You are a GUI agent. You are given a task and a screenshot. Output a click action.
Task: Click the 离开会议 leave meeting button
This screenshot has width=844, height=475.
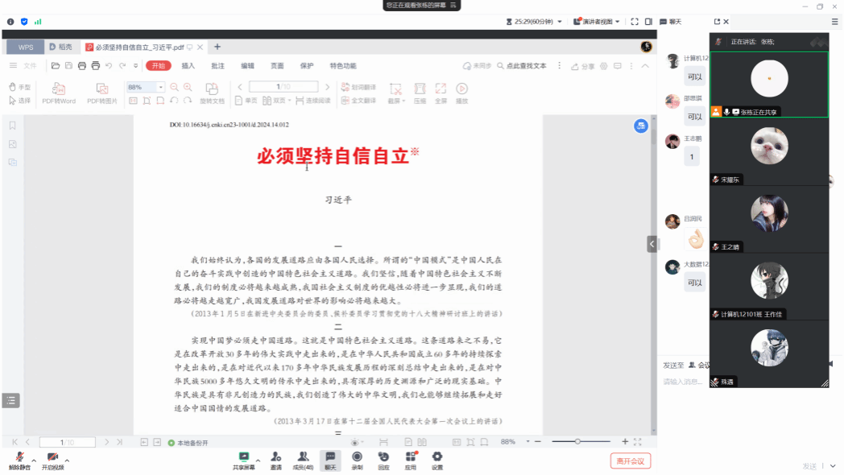630,461
